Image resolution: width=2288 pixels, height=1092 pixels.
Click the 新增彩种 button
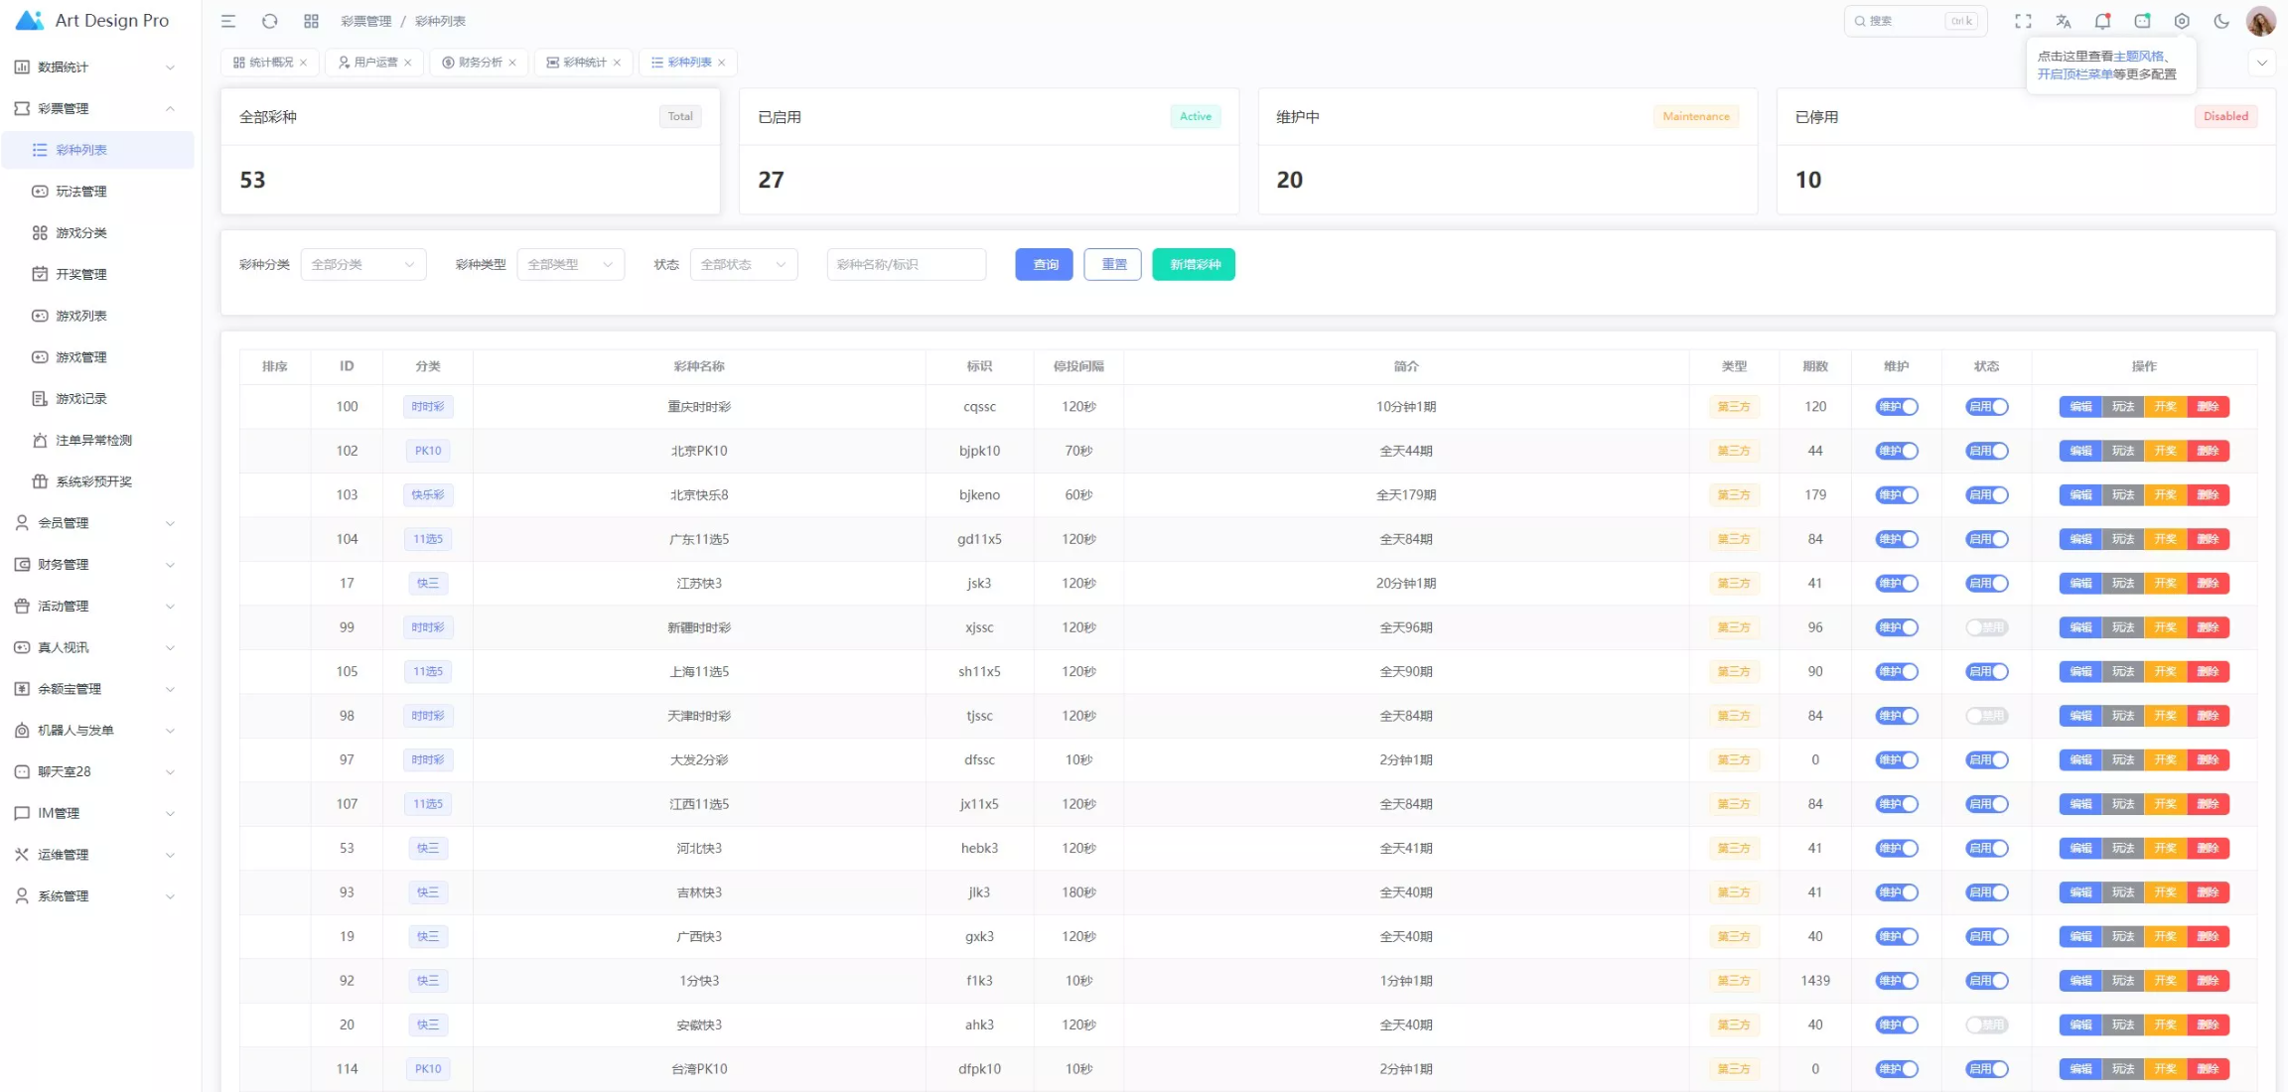pos(1194,264)
